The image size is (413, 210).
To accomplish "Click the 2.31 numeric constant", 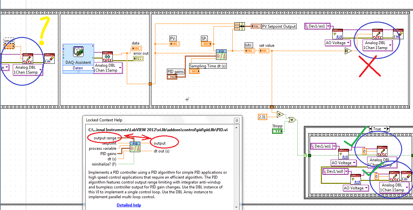I will pos(263,117).
